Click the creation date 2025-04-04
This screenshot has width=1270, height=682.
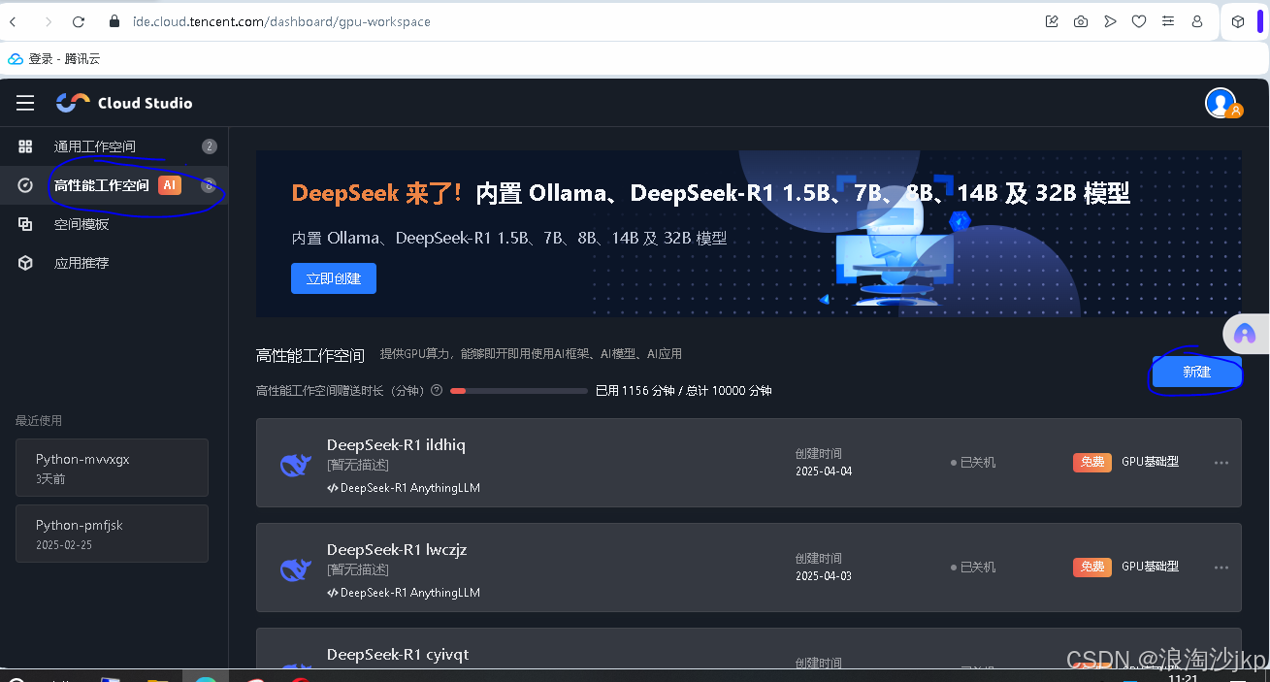pos(824,471)
